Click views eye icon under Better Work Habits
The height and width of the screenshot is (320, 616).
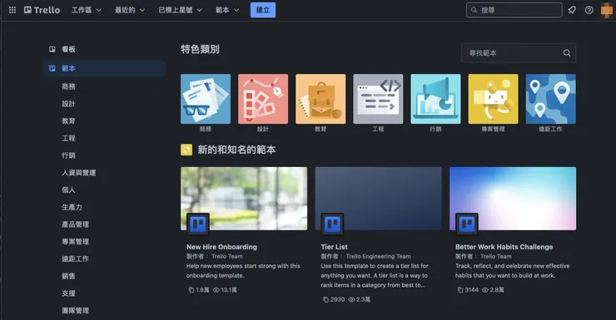click(485, 290)
